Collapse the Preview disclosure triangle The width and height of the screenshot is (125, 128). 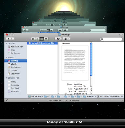(x=62, y=43)
